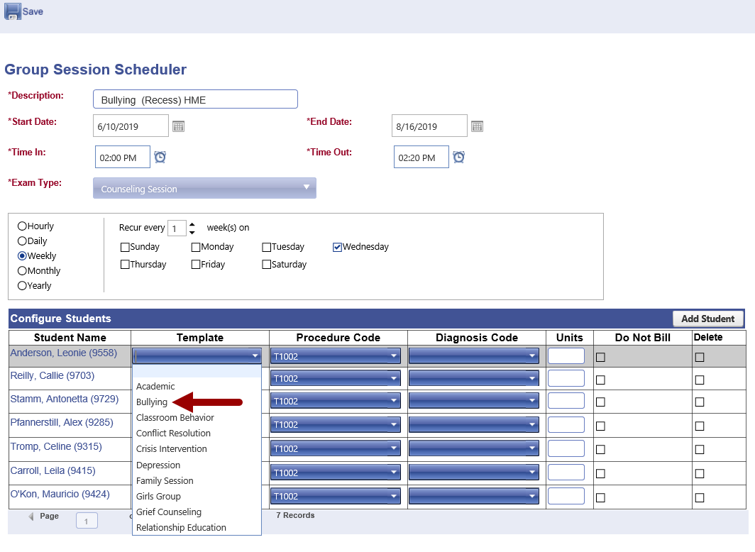Enable the Friday checkbox
The image size is (755, 552).
click(196, 265)
